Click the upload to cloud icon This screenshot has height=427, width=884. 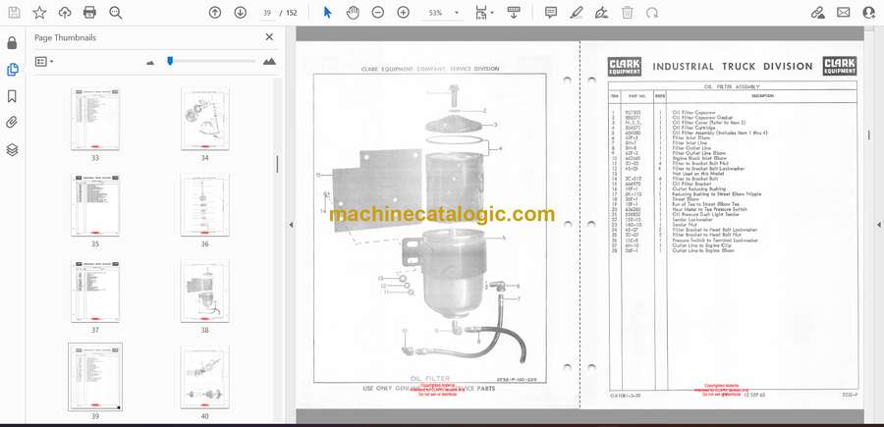[65, 13]
